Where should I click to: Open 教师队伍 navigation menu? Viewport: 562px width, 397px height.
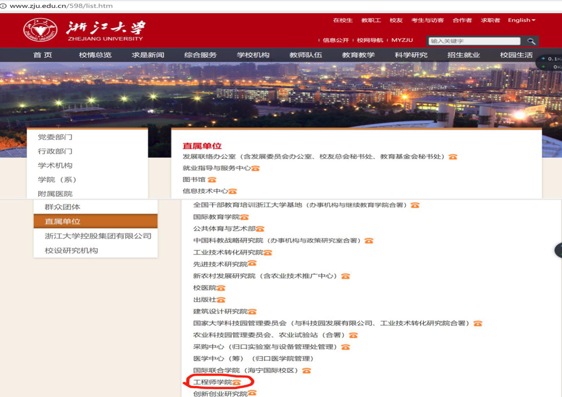click(x=306, y=55)
